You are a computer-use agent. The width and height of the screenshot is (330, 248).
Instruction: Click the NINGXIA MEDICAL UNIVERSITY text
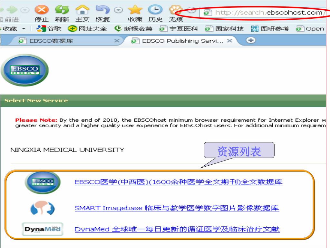[x=67, y=150]
